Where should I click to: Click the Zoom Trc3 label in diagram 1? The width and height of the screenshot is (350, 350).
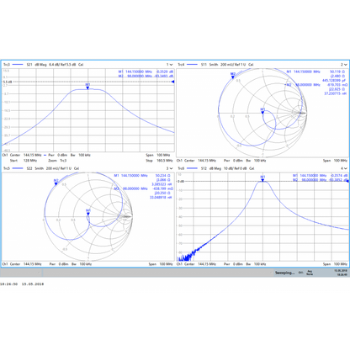[57, 161]
